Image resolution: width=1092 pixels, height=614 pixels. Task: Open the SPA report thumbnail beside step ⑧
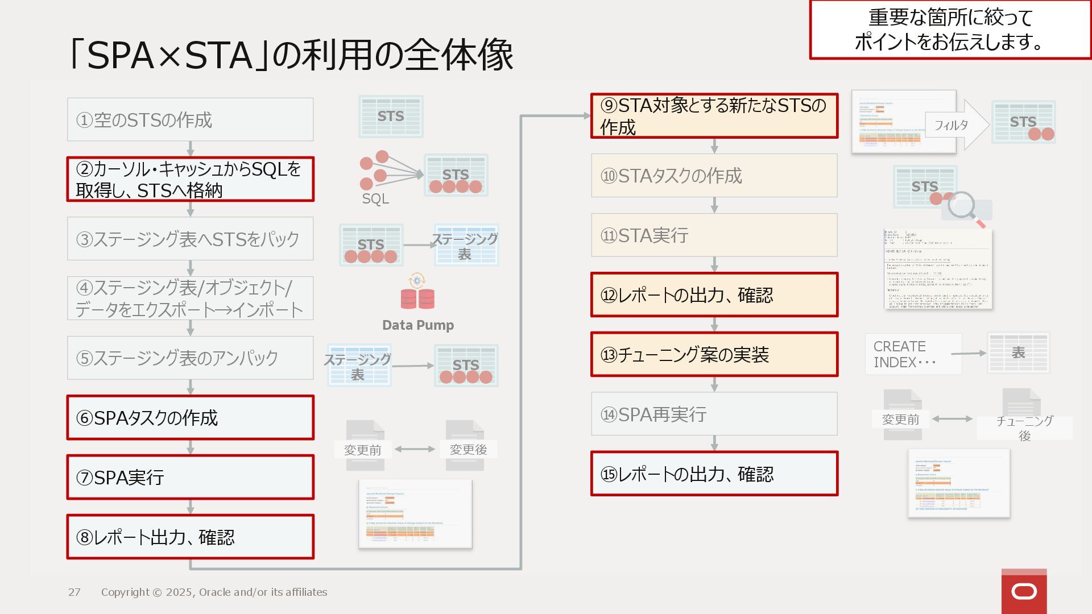[415, 514]
